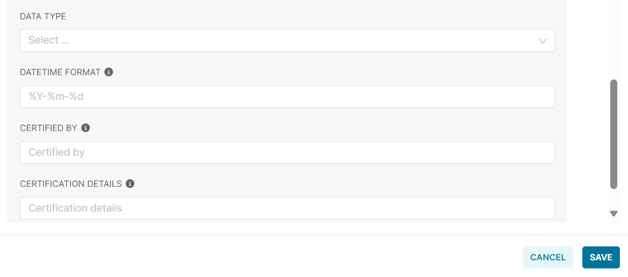Click the CERTIFICATION DETAILS label text
628x277 pixels.
71,184
